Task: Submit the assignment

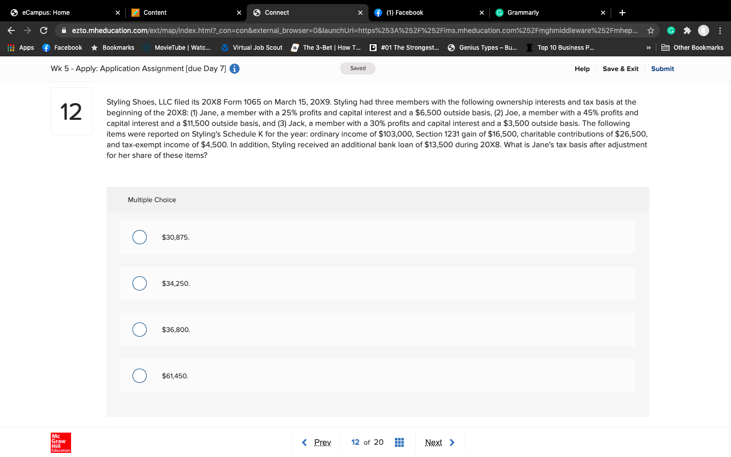Action: [662, 69]
